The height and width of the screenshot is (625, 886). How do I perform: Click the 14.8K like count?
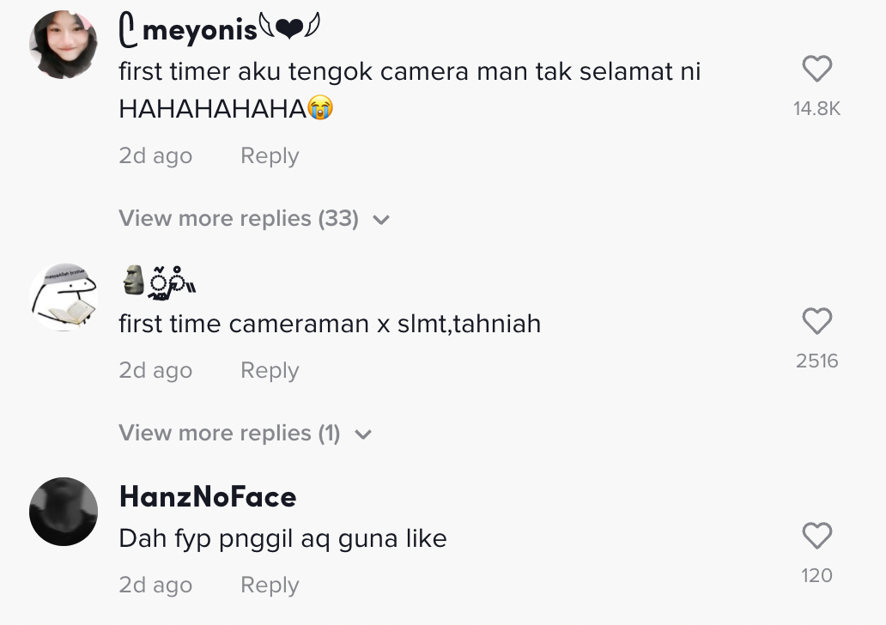tap(816, 109)
